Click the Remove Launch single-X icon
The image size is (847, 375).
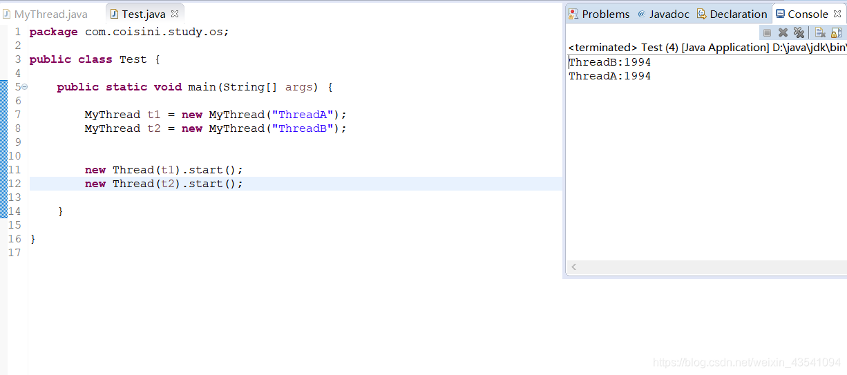(x=783, y=32)
